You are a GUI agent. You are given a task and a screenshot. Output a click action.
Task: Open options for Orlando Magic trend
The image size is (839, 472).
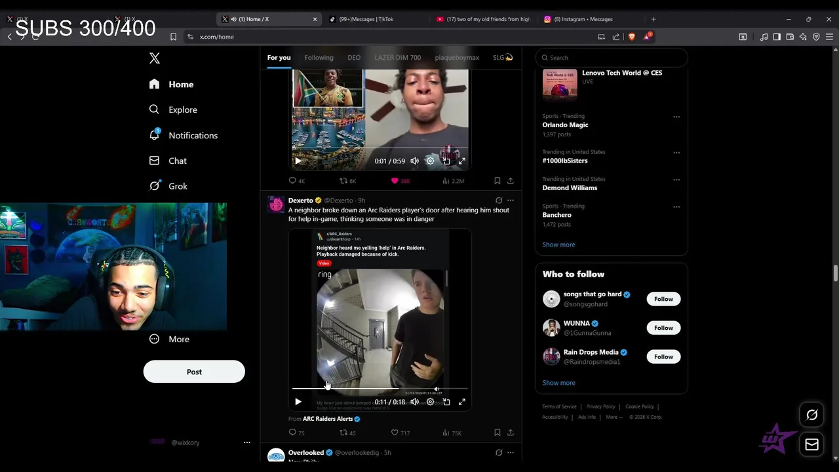(x=676, y=117)
